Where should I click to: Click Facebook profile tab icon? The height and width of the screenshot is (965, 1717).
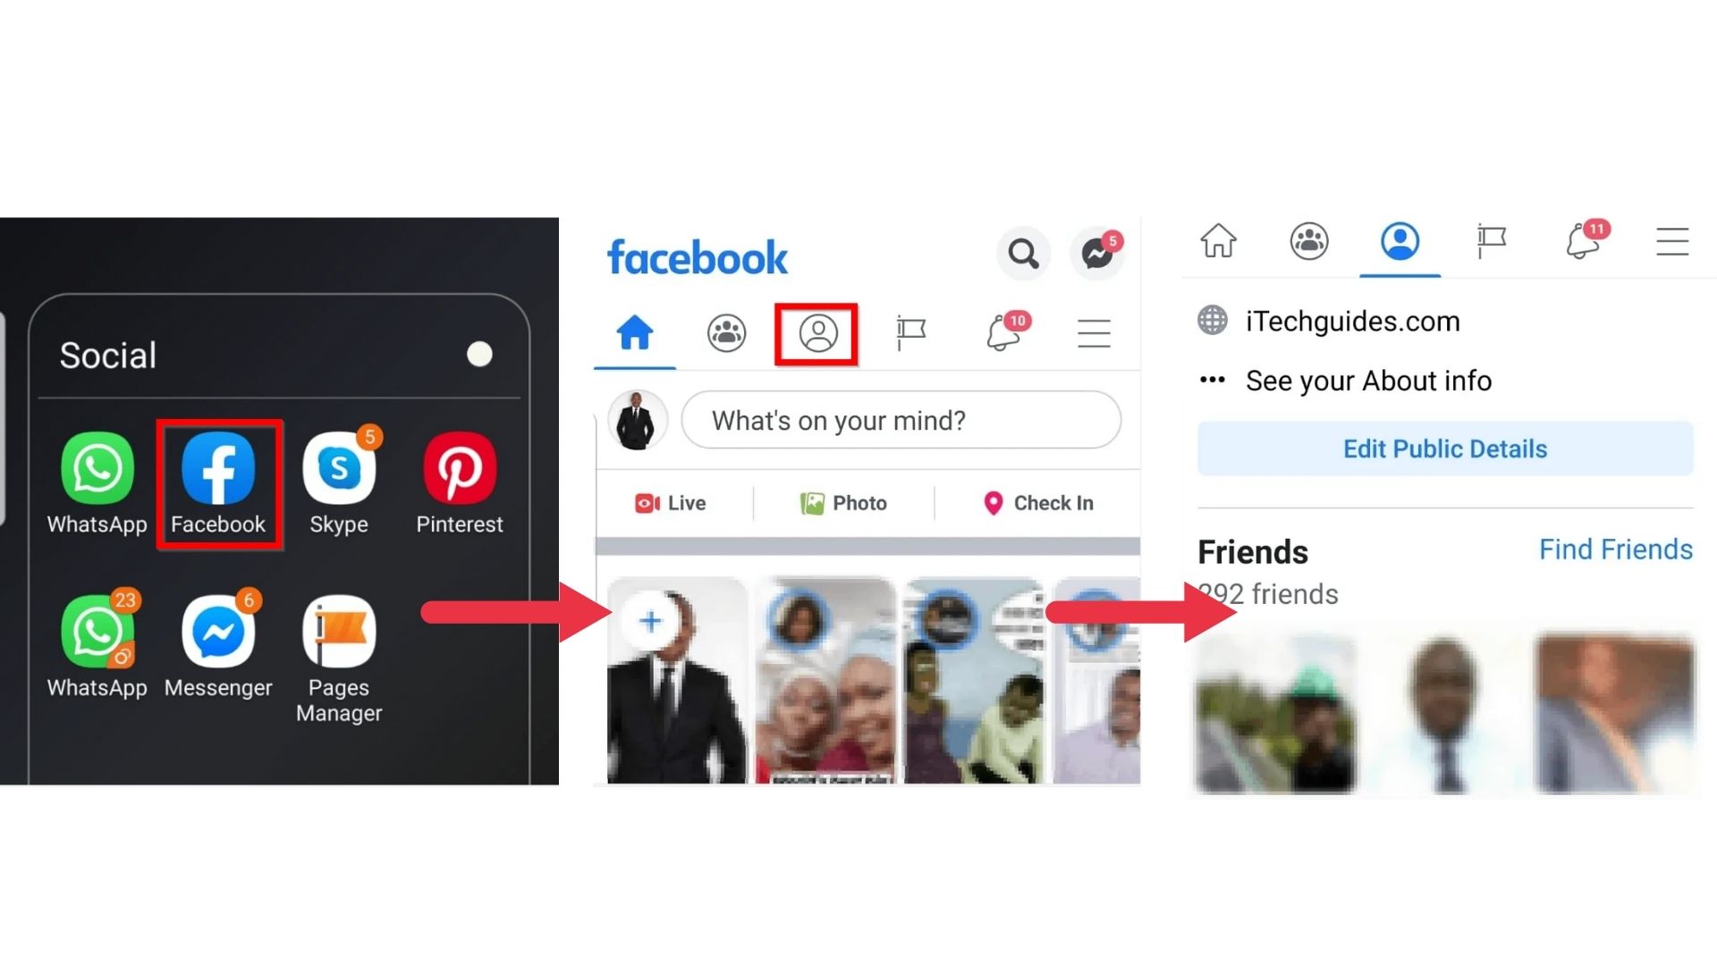coord(817,332)
